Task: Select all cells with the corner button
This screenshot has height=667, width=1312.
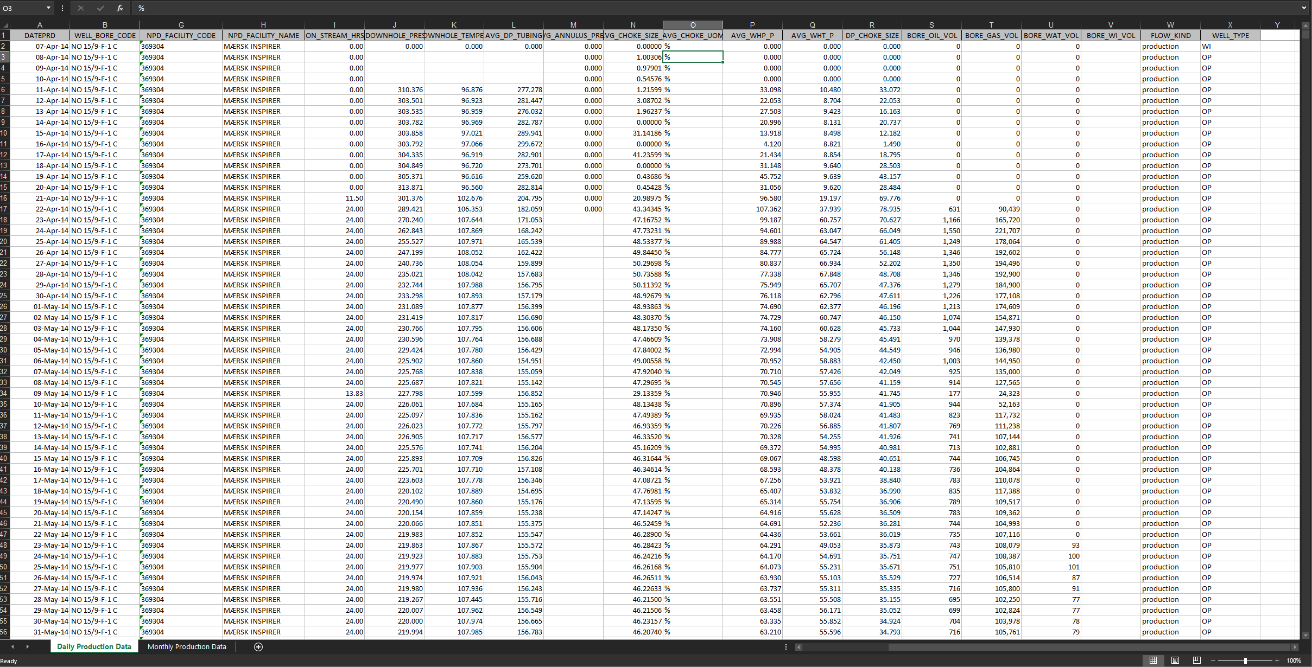Action: pyautogui.click(x=5, y=25)
